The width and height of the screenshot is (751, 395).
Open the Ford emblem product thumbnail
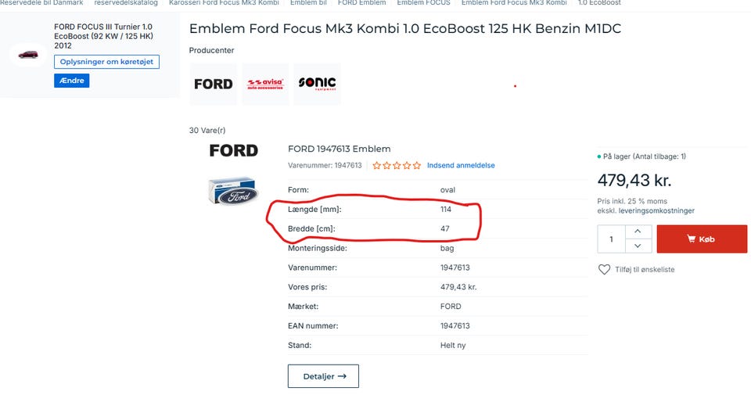[233, 192]
